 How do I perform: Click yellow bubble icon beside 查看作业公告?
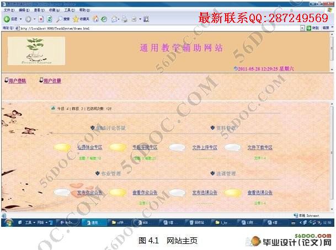point(118,193)
